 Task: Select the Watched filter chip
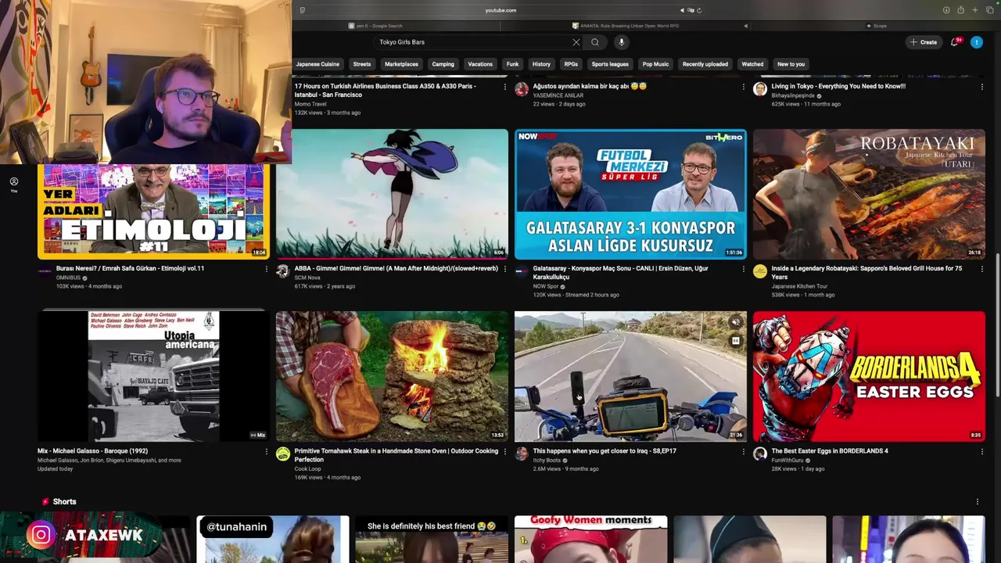pyautogui.click(x=752, y=64)
